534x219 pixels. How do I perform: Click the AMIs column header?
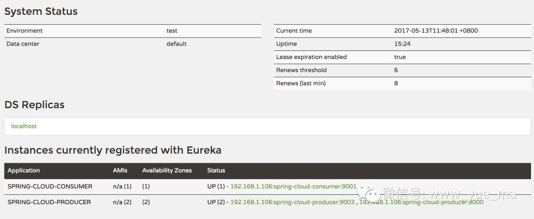(x=120, y=170)
